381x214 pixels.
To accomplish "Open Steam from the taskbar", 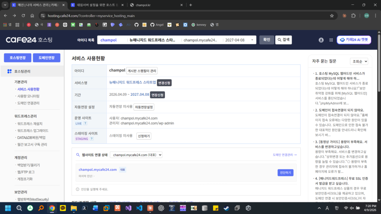I will [226, 208].
